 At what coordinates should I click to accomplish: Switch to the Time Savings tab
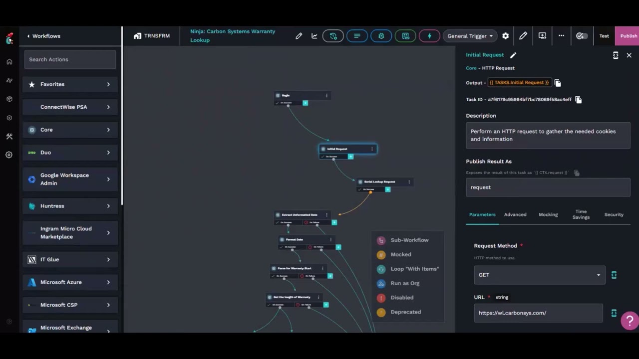click(x=581, y=215)
